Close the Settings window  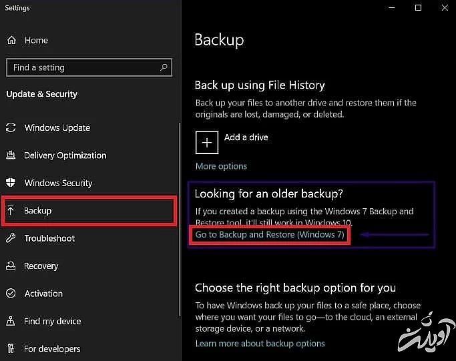[445, 8]
